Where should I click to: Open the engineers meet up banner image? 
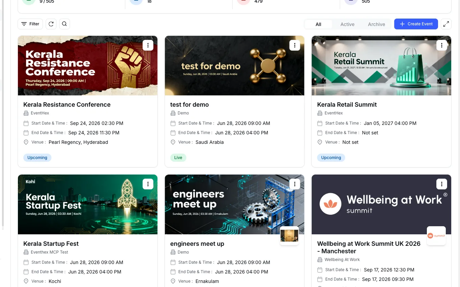[x=234, y=205]
